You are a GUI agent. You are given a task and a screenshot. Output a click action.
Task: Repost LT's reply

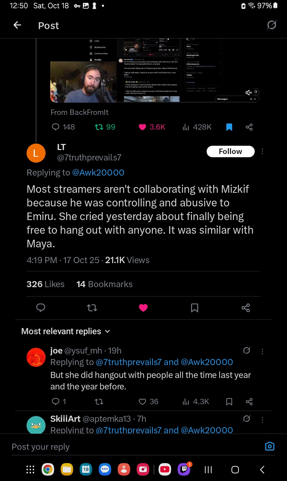(92, 308)
